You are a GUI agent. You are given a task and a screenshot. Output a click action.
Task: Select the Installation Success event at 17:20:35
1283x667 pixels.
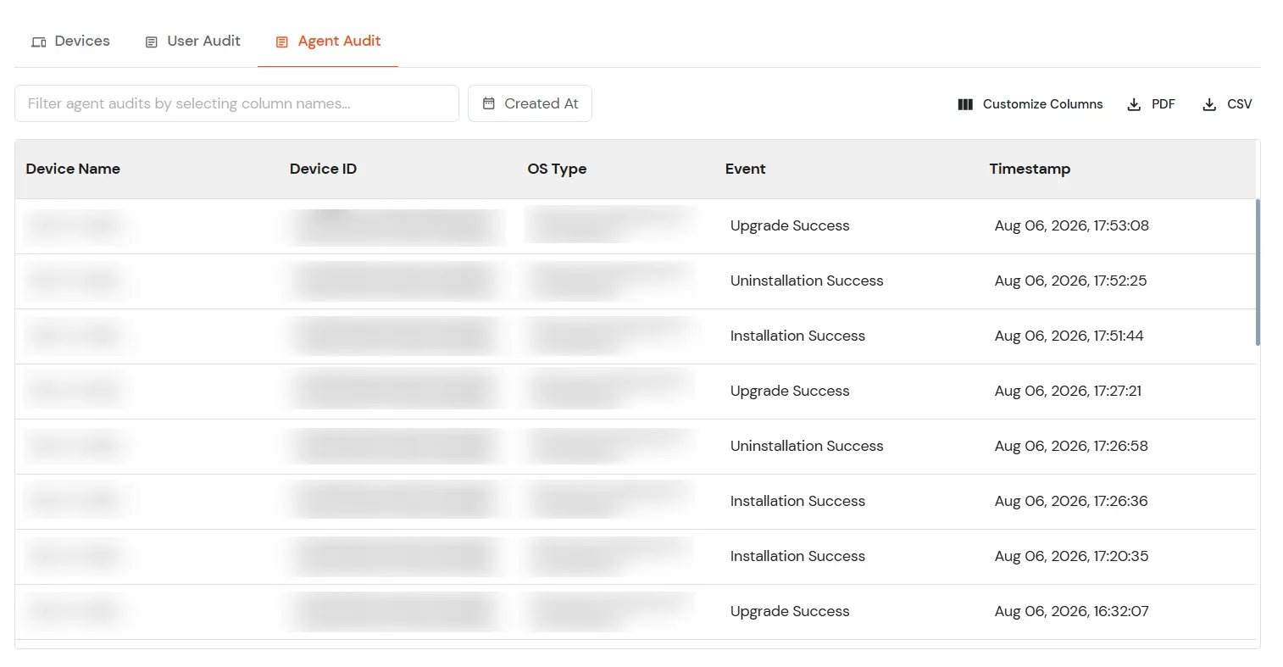pyautogui.click(x=797, y=556)
